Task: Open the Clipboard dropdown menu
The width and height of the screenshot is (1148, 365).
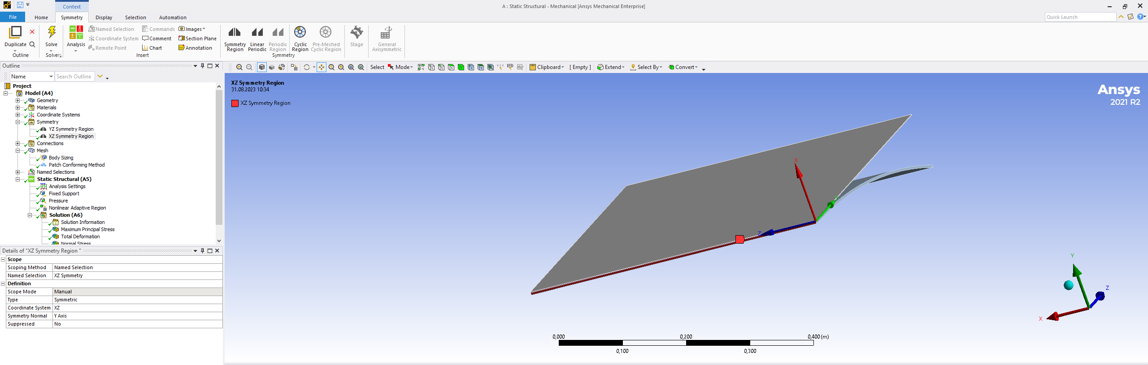Action: 547,67
